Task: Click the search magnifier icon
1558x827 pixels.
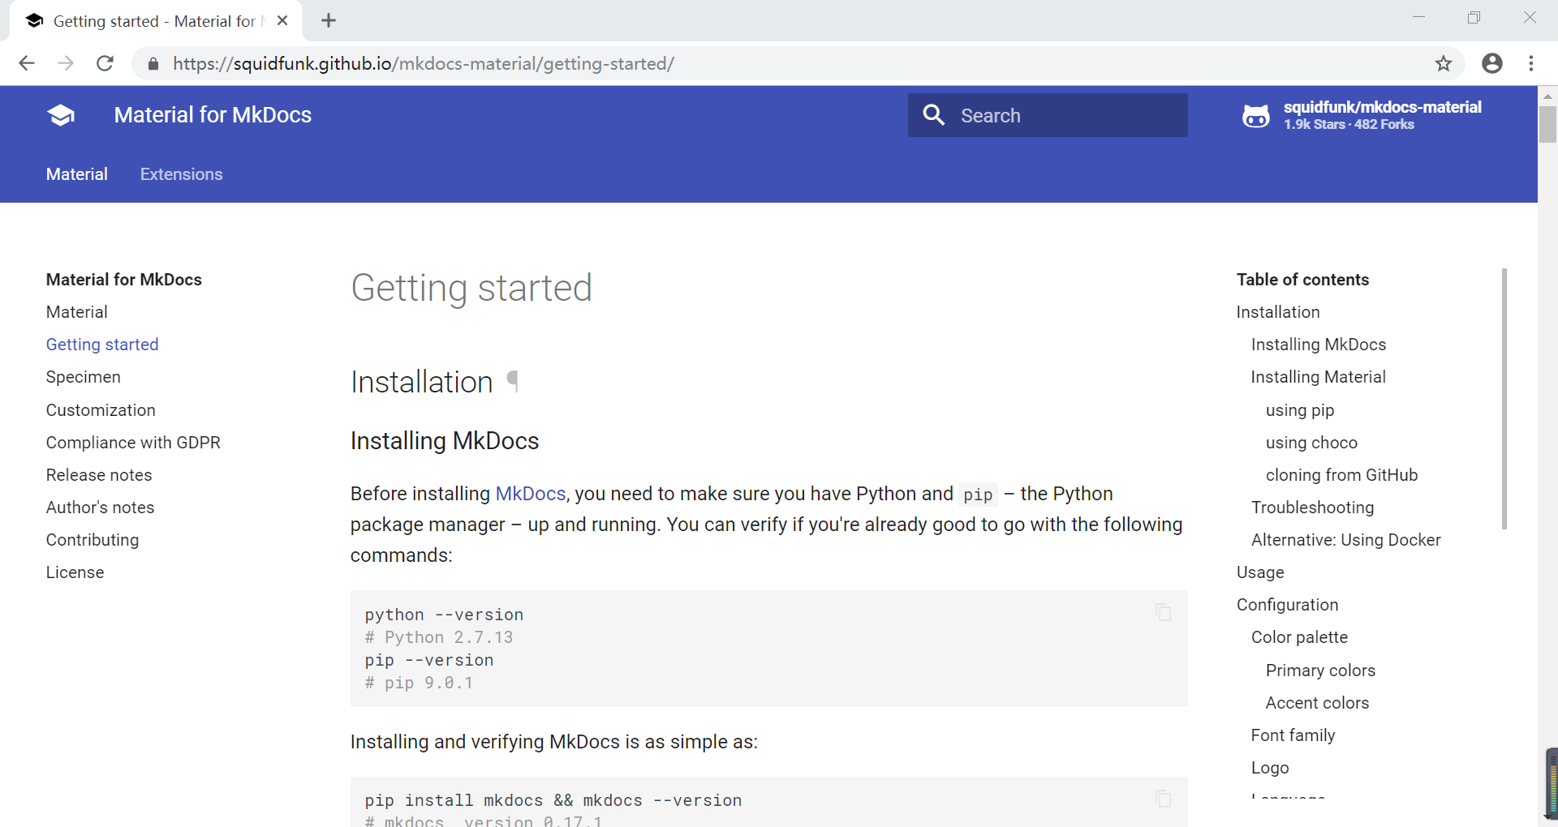Action: click(934, 115)
